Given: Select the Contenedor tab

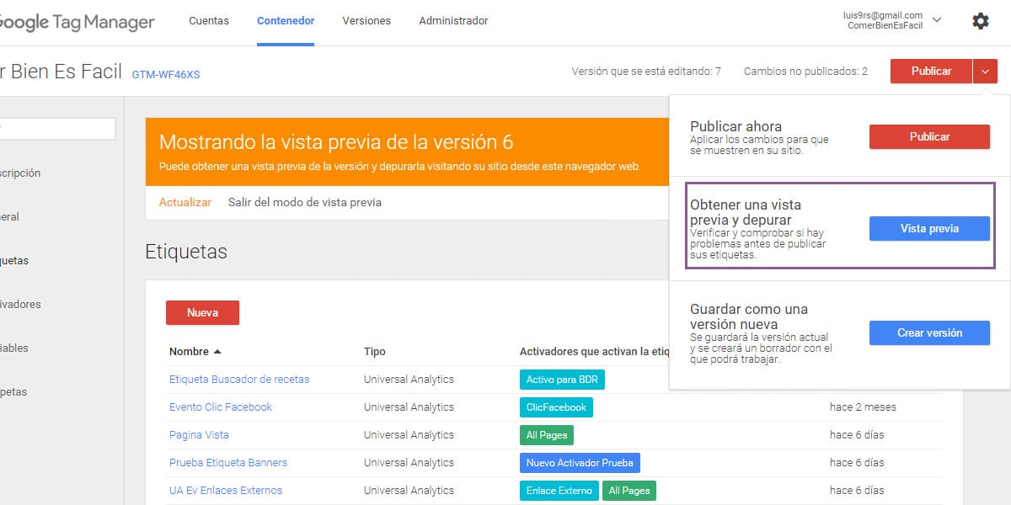Looking at the screenshot, I should [x=286, y=21].
